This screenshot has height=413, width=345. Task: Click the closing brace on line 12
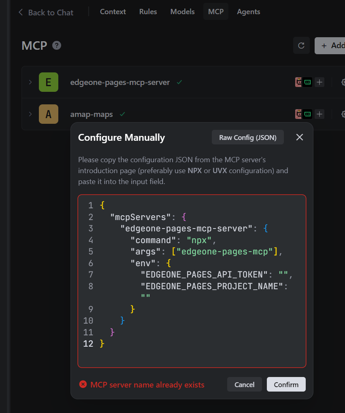pos(102,343)
